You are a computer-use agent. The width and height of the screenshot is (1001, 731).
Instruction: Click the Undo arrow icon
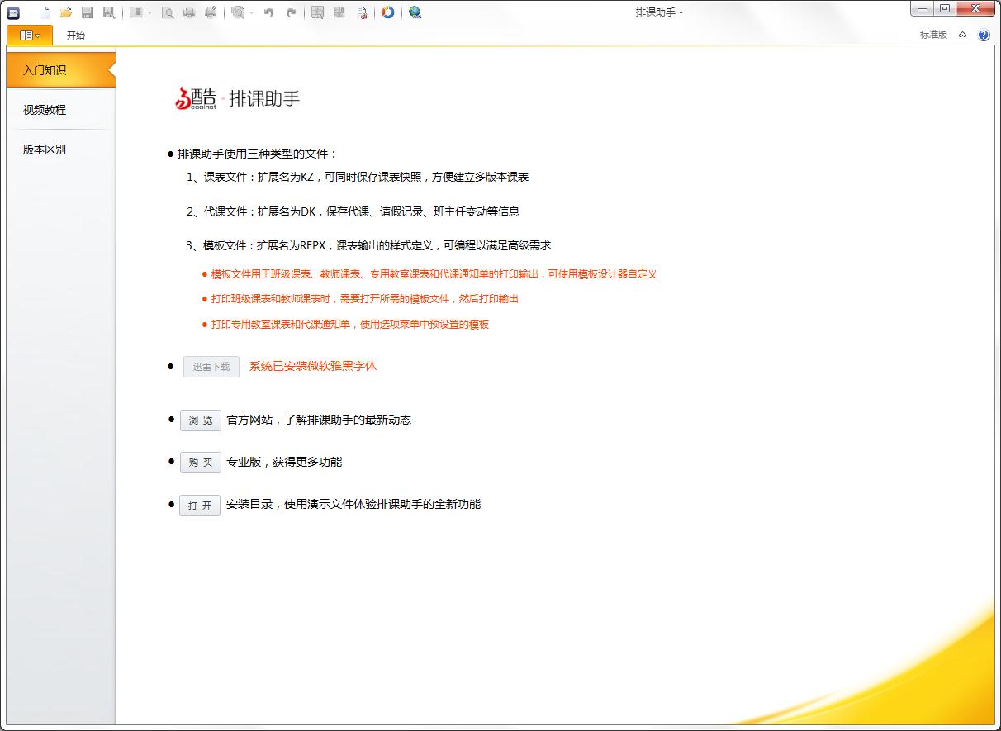pos(268,12)
